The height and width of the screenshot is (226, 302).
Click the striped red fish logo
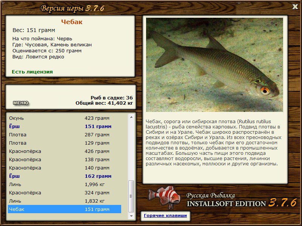[164, 197]
